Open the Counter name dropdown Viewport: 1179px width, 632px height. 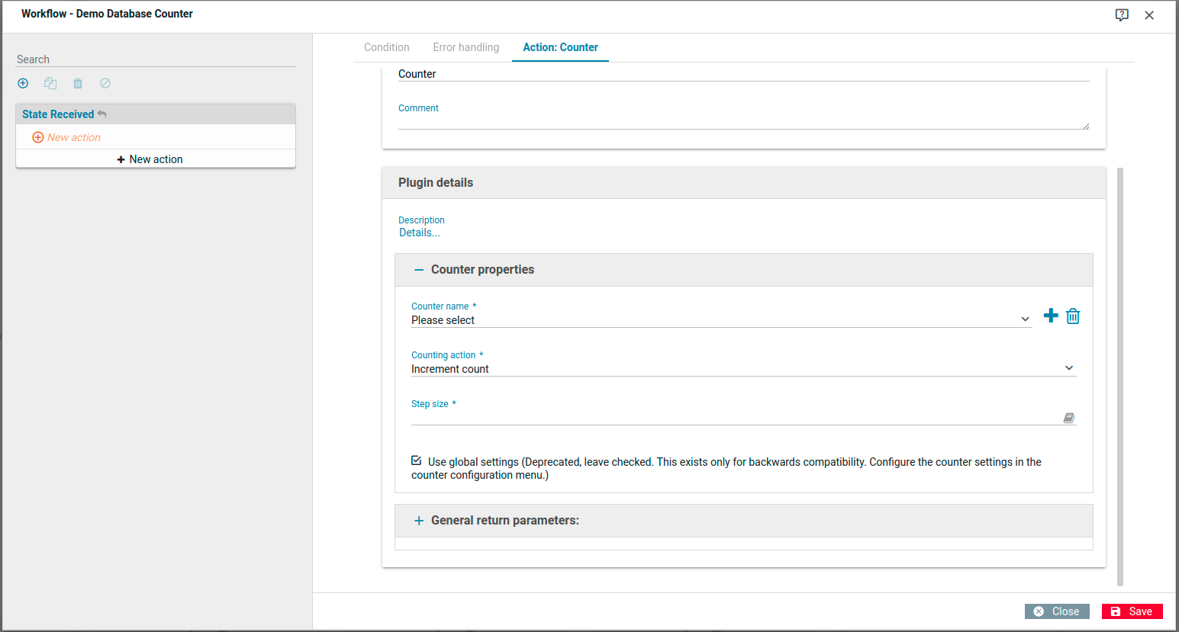pyautogui.click(x=720, y=320)
